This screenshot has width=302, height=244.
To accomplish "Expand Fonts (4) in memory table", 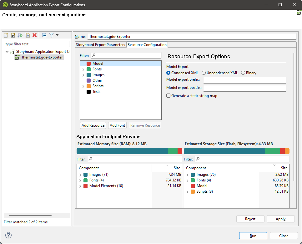I will click(x=80, y=180).
